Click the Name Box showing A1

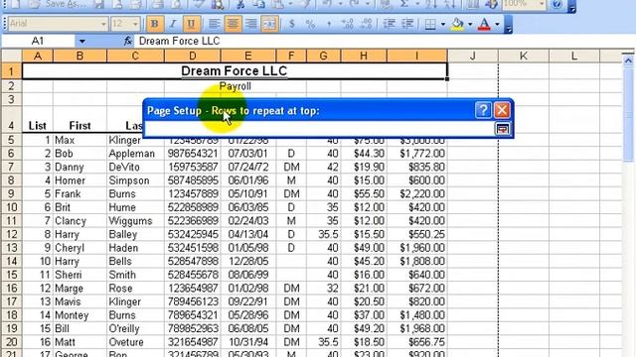38,41
